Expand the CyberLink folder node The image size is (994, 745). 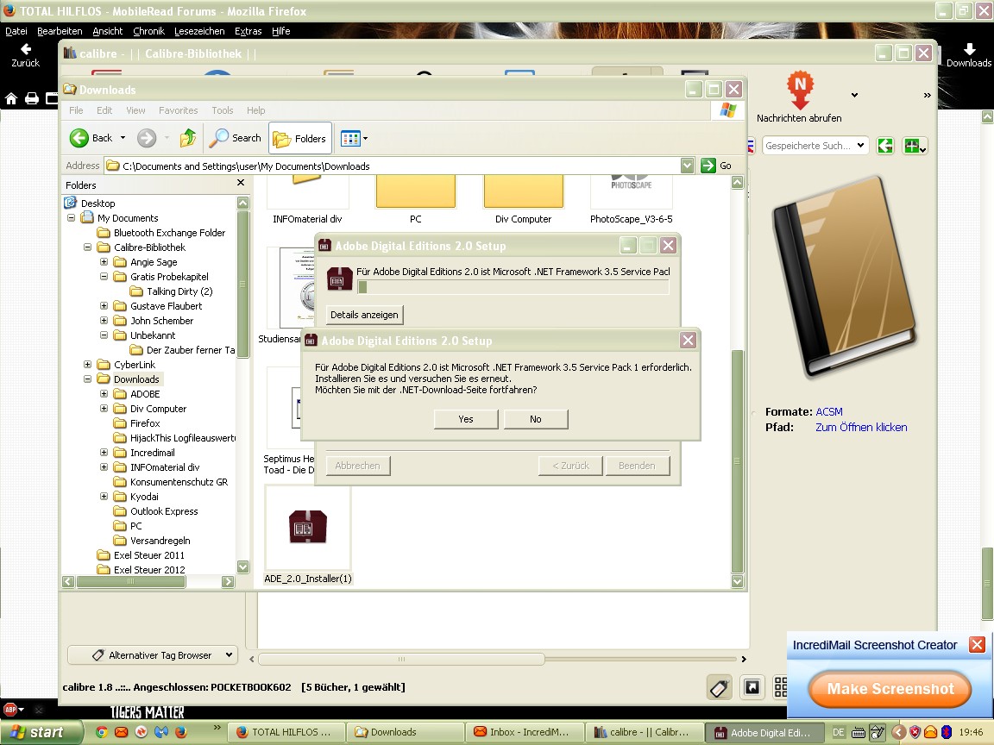coord(87,364)
